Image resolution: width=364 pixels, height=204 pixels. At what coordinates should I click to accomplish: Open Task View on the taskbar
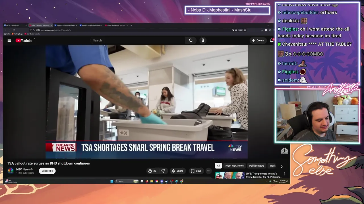[x=142, y=181]
